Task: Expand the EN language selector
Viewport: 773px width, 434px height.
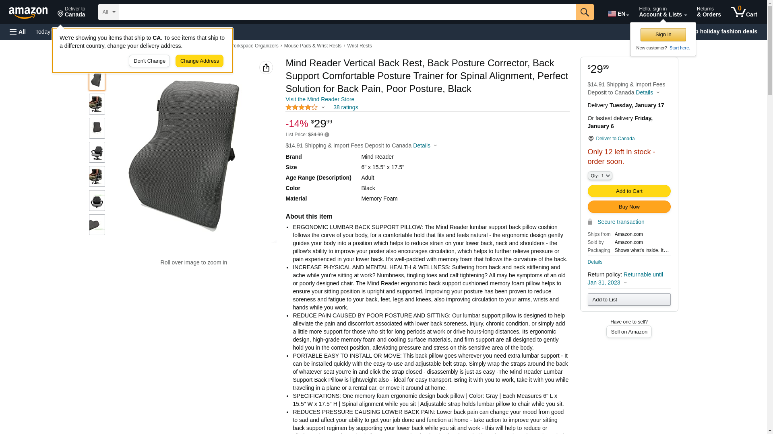Action: coord(618,14)
